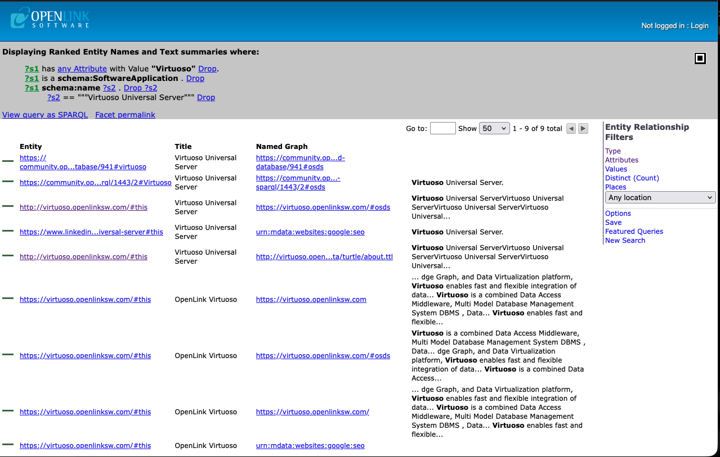Open the Login link
Viewport: 720px width, 457px height.
tap(699, 26)
